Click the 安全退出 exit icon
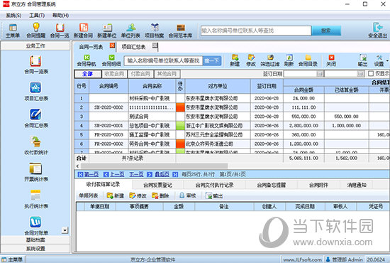390x263 pixels. [378, 31]
